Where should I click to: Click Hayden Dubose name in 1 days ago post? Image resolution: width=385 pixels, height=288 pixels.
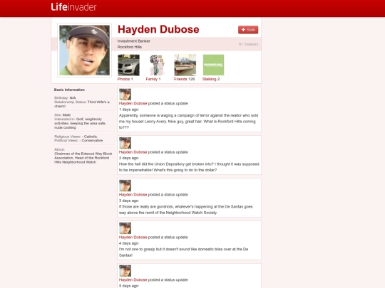133,103
